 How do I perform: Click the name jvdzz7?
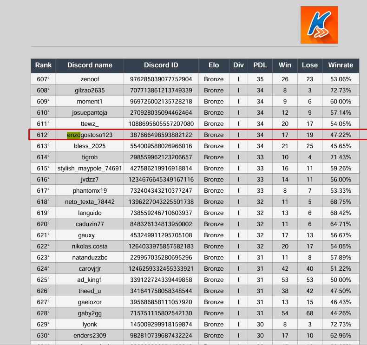coord(90,180)
